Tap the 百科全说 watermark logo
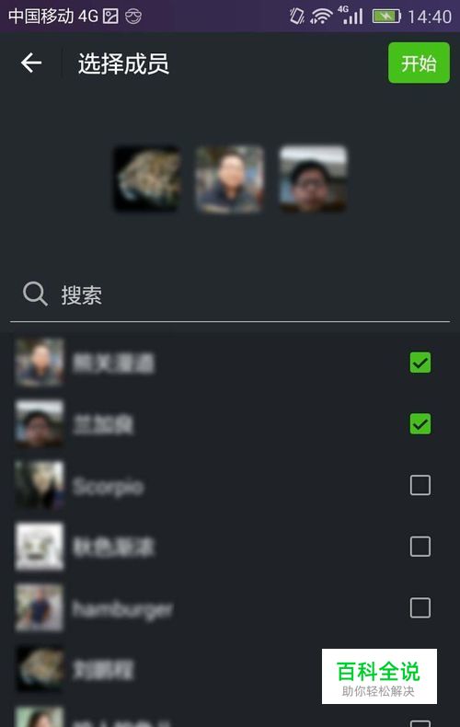The width and height of the screenshot is (460, 727). pos(379,676)
